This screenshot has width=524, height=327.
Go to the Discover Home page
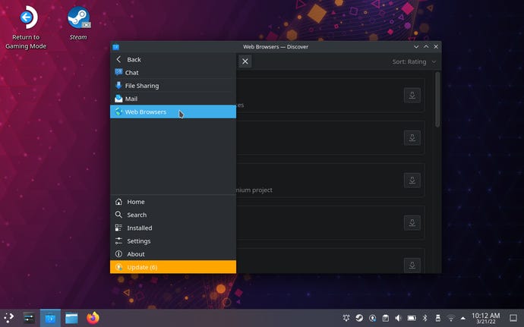[x=135, y=202]
